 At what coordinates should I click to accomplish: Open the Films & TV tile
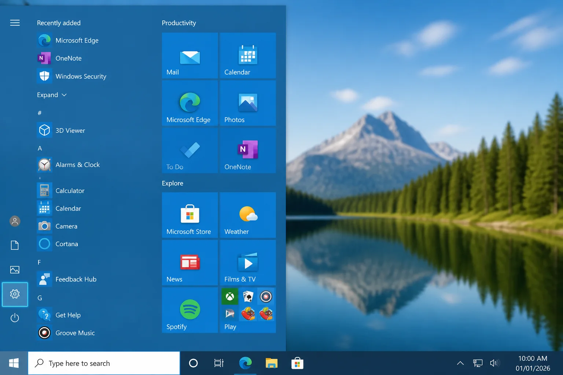(x=248, y=263)
